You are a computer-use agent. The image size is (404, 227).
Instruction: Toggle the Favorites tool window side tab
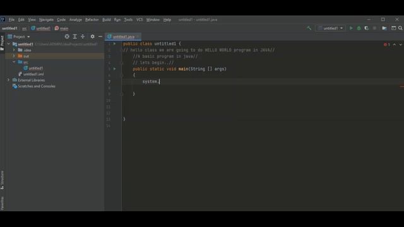tap(2, 203)
